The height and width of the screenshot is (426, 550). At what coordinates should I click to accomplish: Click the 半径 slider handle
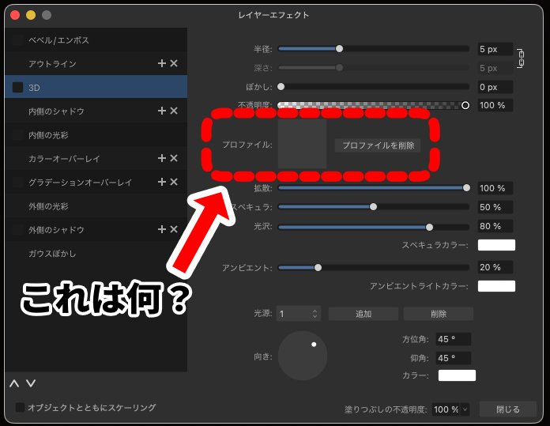tap(339, 49)
